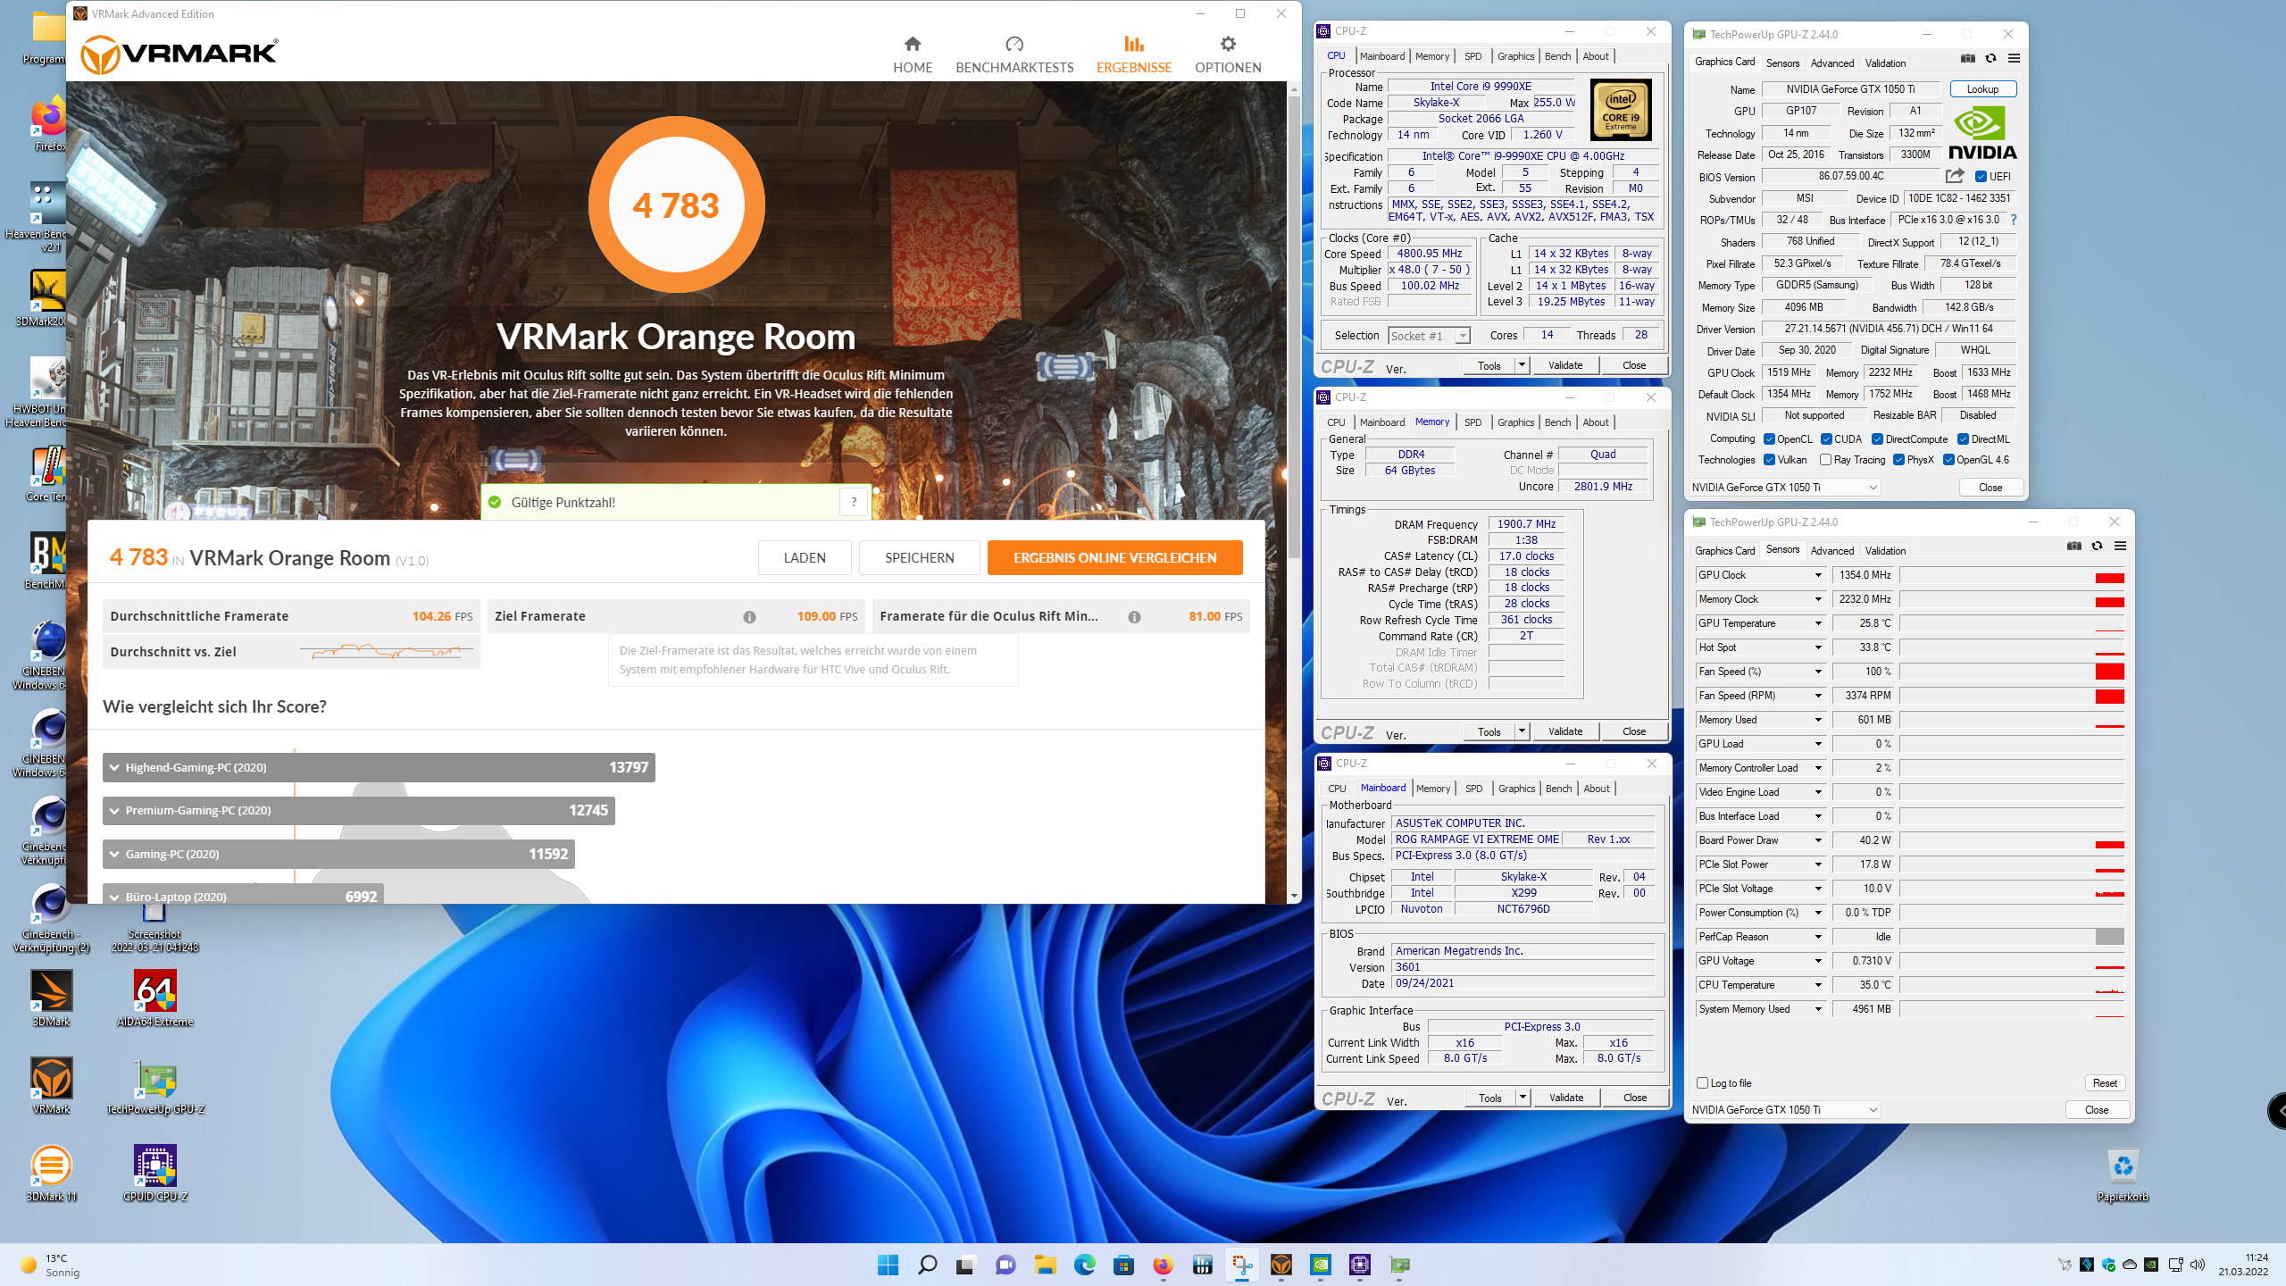The image size is (2286, 1286).
Task: Toggle OpenCL checkbox in GPU-Z
Action: click(1769, 439)
